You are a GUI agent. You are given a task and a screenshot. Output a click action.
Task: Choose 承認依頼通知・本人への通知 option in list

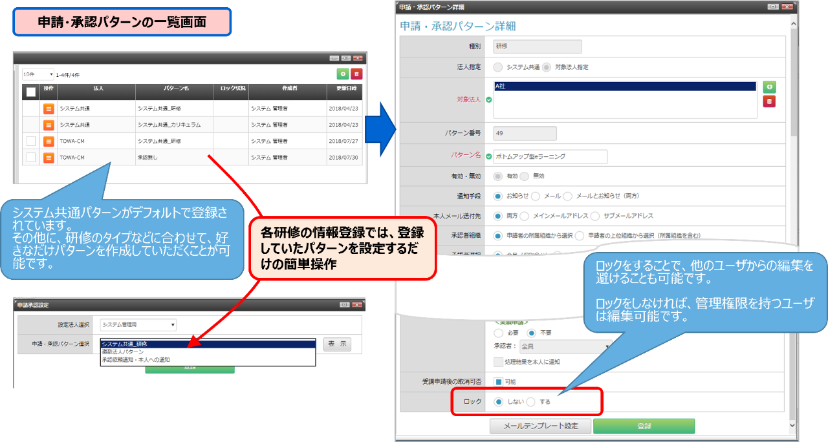tap(136, 359)
